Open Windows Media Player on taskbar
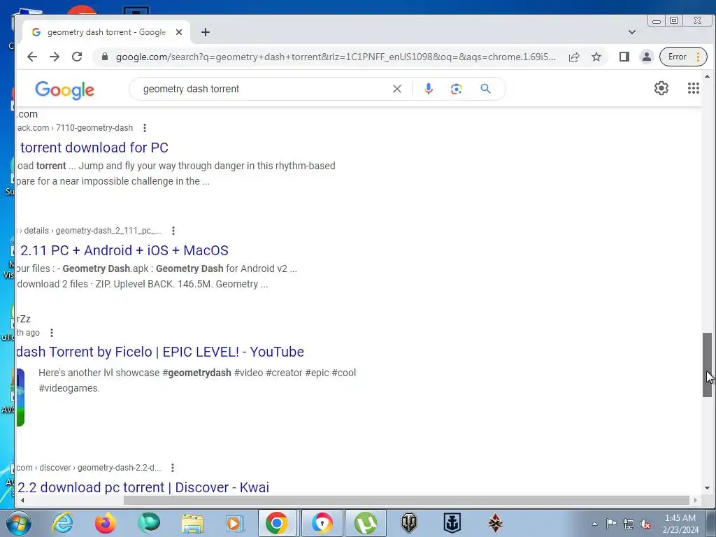The height and width of the screenshot is (537, 716). click(x=235, y=523)
